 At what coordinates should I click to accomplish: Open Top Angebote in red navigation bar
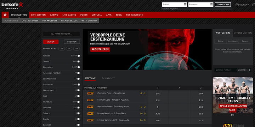click(x=134, y=15)
